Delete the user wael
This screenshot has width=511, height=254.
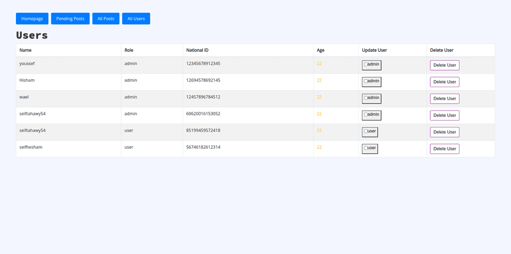point(445,99)
